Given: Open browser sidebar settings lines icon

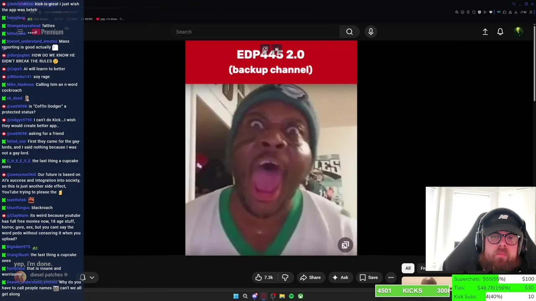Looking at the screenshot, I should coord(531,12).
